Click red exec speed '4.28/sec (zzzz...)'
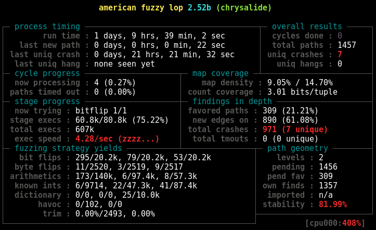Screen dimensions: 376x230 pos(117,138)
